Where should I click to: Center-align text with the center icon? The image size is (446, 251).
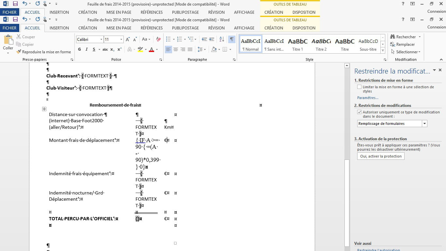click(x=176, y=49)
